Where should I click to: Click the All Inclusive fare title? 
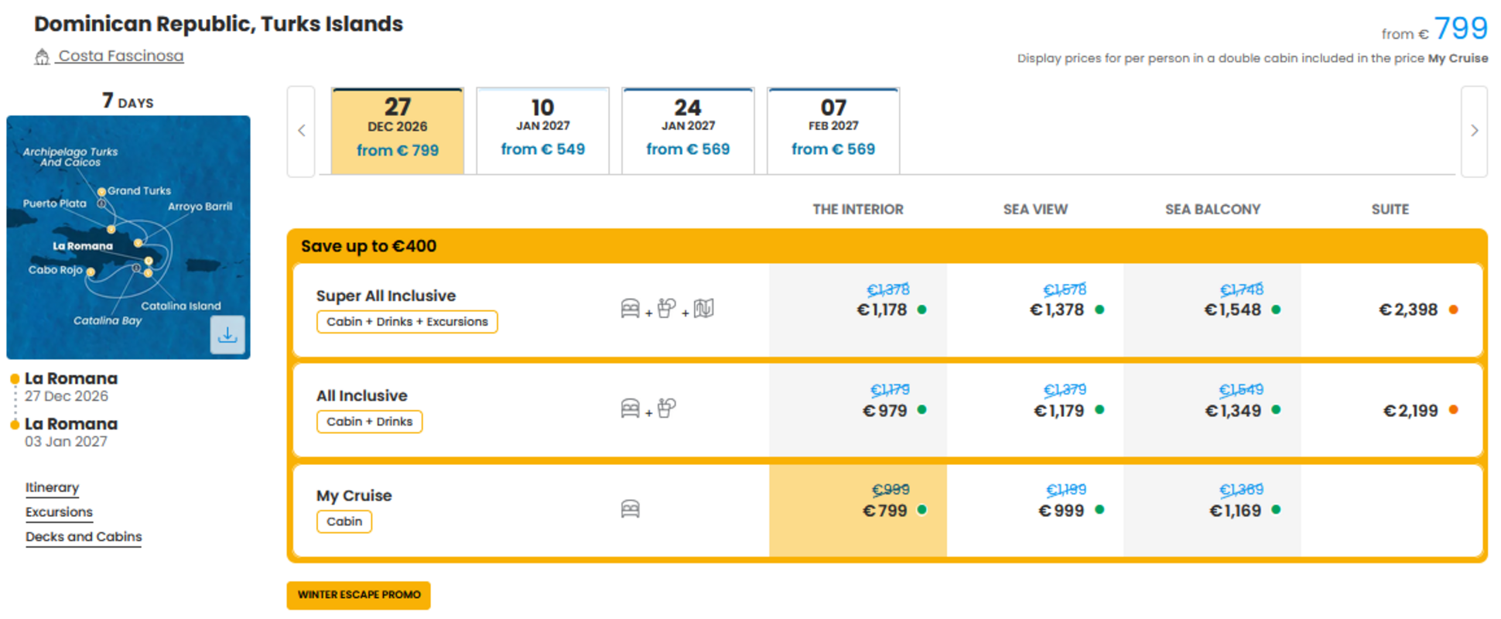(x=362, y=395)
